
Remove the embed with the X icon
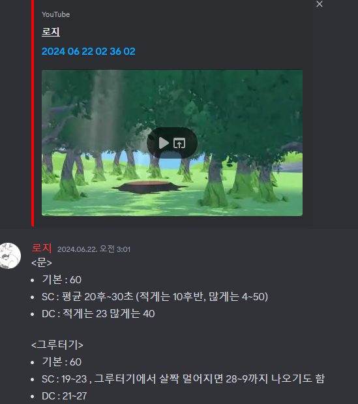[320, 4]
